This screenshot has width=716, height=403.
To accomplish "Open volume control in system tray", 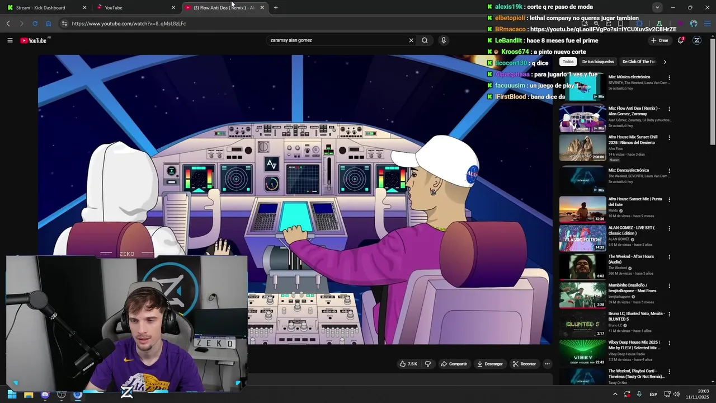I will (676, 394).
